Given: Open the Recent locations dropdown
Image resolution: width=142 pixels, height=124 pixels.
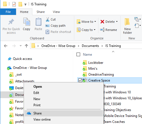Looking at the screenshot, I should click(x=21, y=46).
